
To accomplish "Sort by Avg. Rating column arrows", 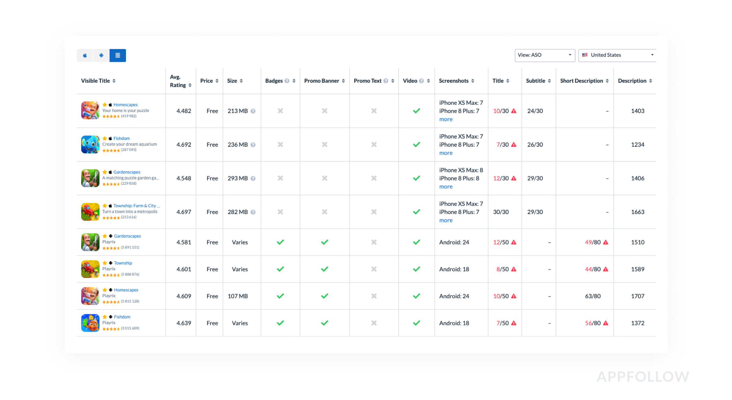I will [x=190, y=85].
